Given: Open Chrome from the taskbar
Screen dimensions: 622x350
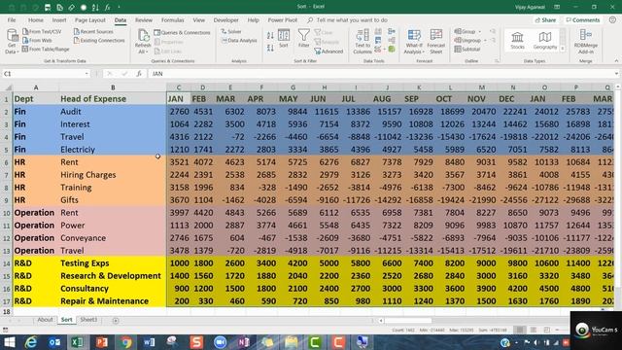Looking at the screenshot, I should pyautogui.click(x=125, y=342).
